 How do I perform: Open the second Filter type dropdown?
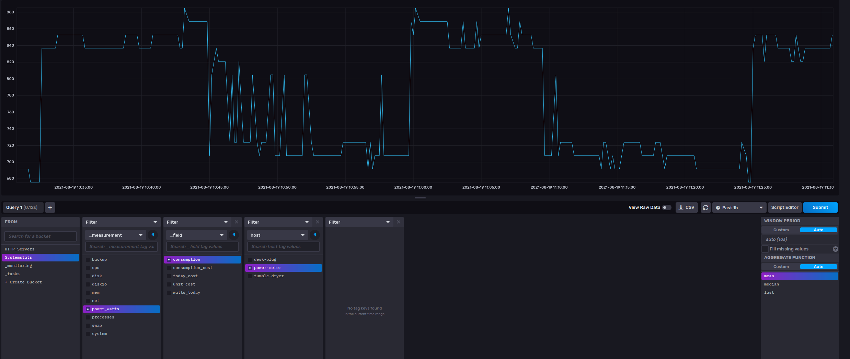(x=198, y=222)
